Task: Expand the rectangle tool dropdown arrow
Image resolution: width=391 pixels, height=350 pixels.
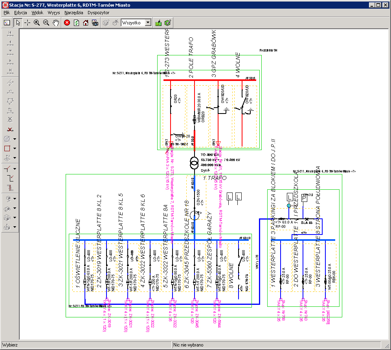Action: (x=15, y=148)
